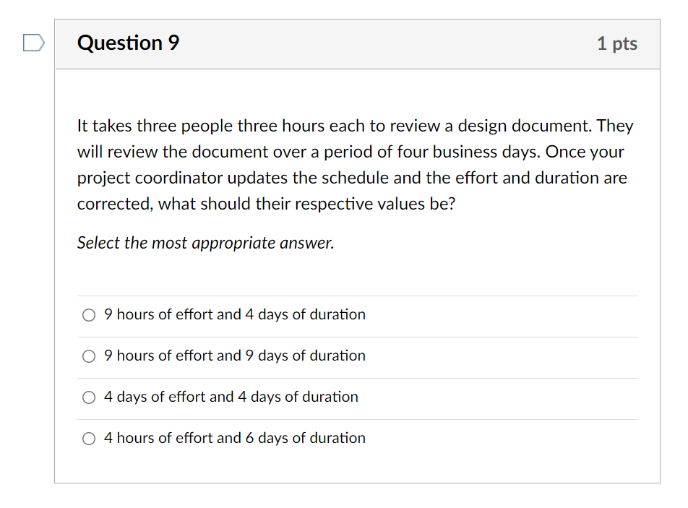Image resolution: width=688 pixels, height=508 pixels.
Task: Click the bookmark outline left of the question card
Action: point(33,43)
